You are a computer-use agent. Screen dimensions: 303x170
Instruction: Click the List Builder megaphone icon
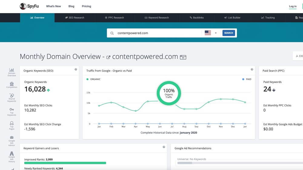point(225,18)
